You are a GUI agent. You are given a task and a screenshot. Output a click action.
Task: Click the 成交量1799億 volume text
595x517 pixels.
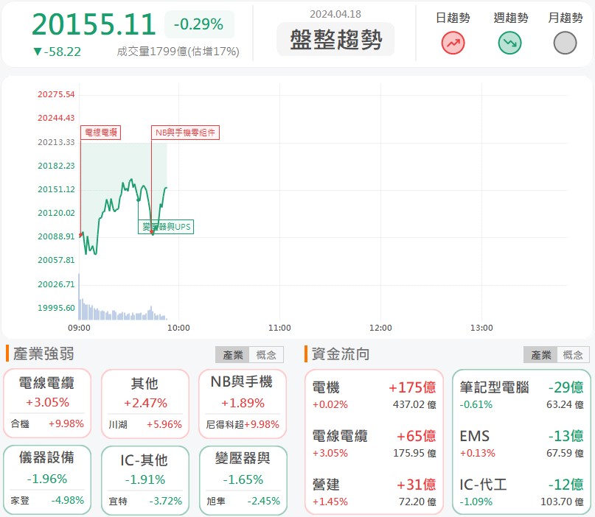[178, 52]
